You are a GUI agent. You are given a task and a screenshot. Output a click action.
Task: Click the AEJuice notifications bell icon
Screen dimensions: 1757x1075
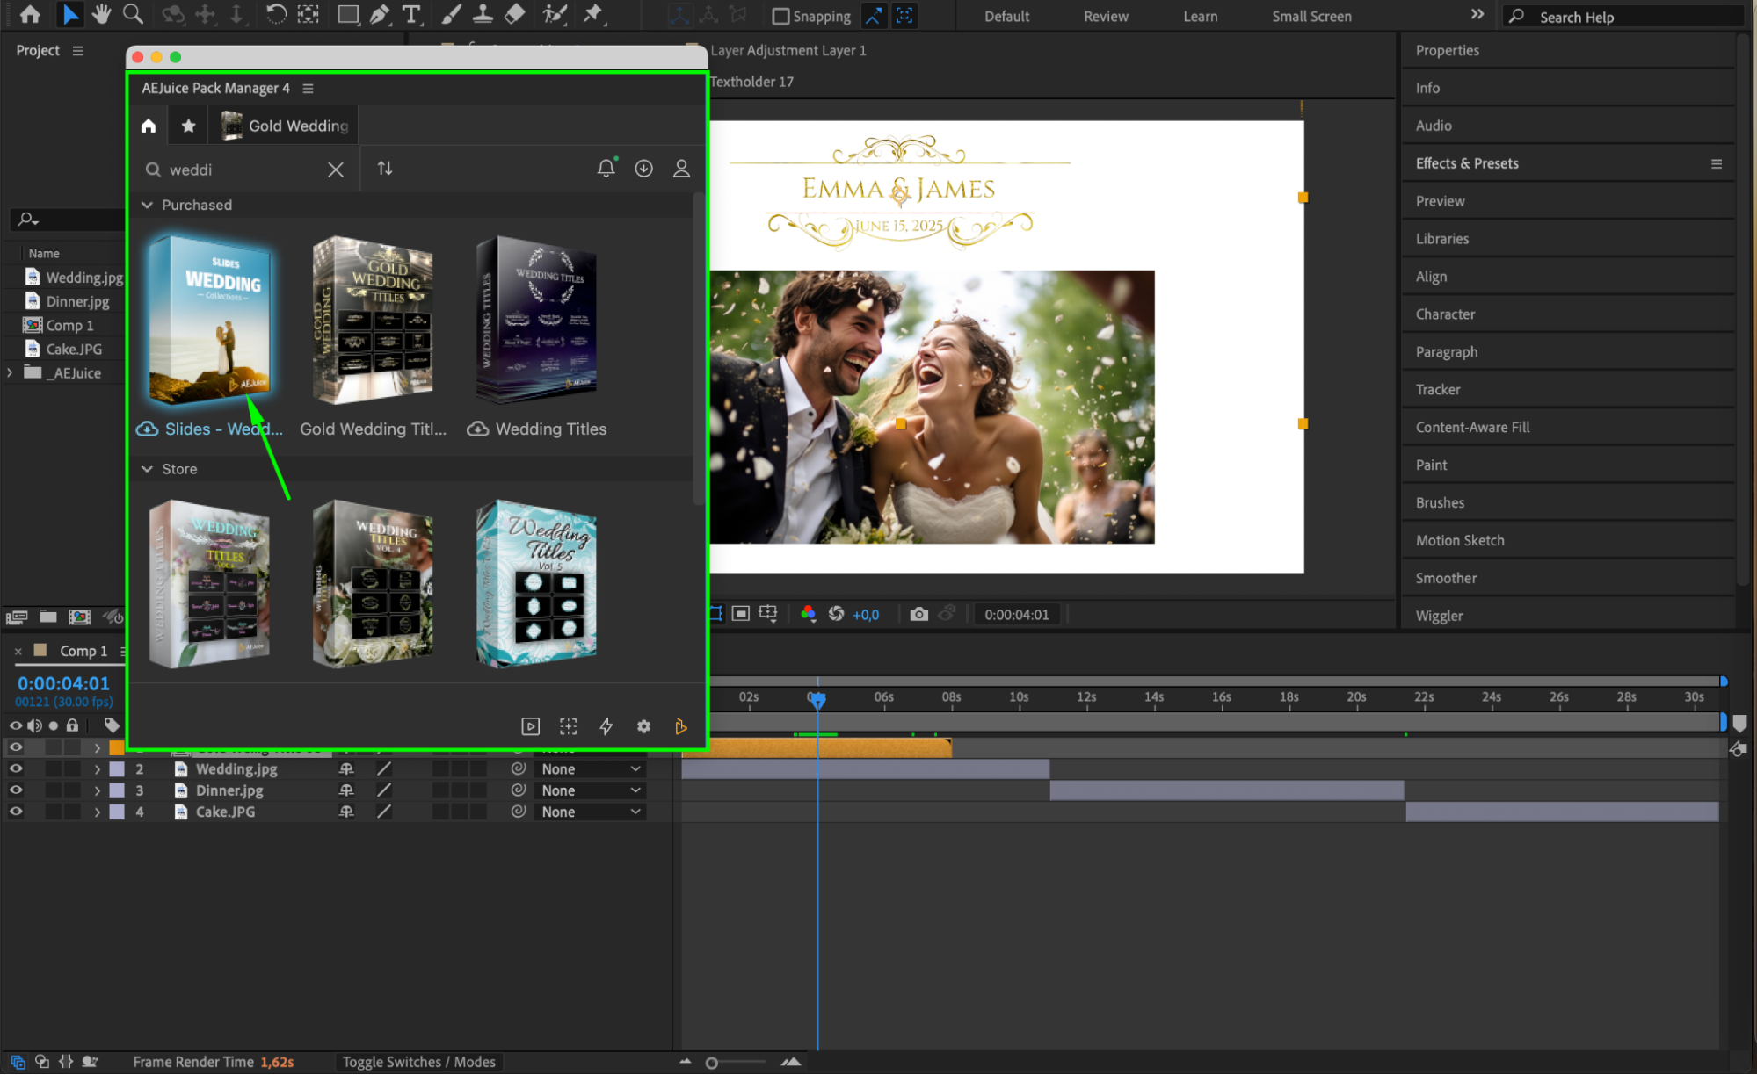606,169
